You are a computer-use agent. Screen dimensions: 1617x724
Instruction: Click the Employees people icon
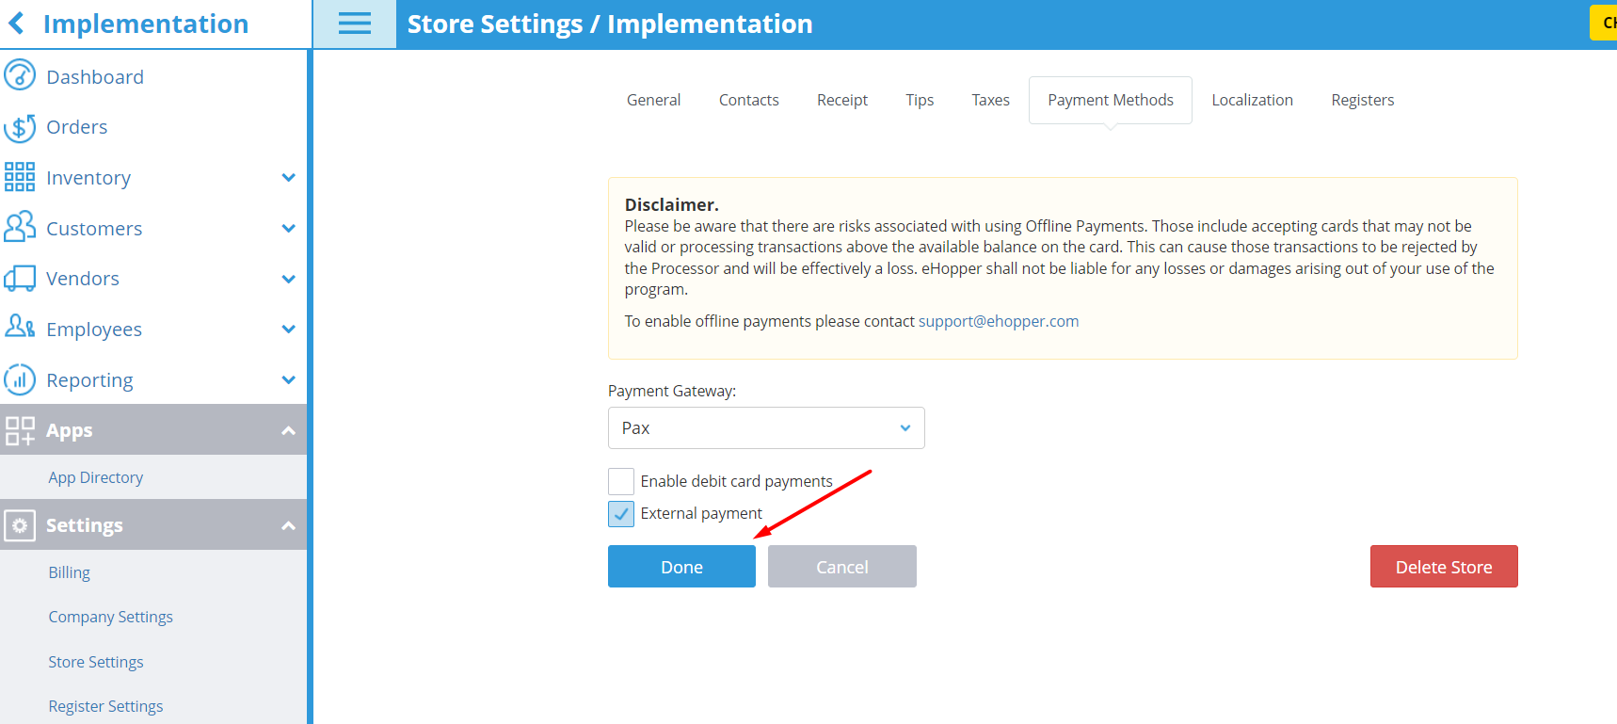tap(20, 327)
